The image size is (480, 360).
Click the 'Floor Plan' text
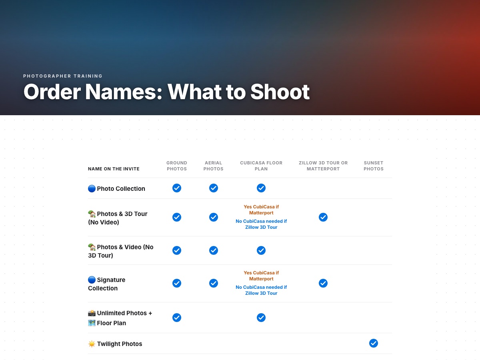(112, 323)
